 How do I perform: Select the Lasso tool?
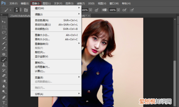coord(4,32)
